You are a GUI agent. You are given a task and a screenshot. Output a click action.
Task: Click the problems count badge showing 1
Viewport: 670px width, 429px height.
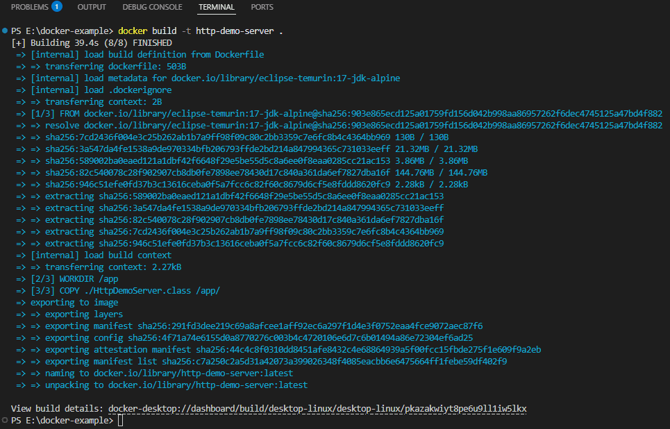pos(56,7)
